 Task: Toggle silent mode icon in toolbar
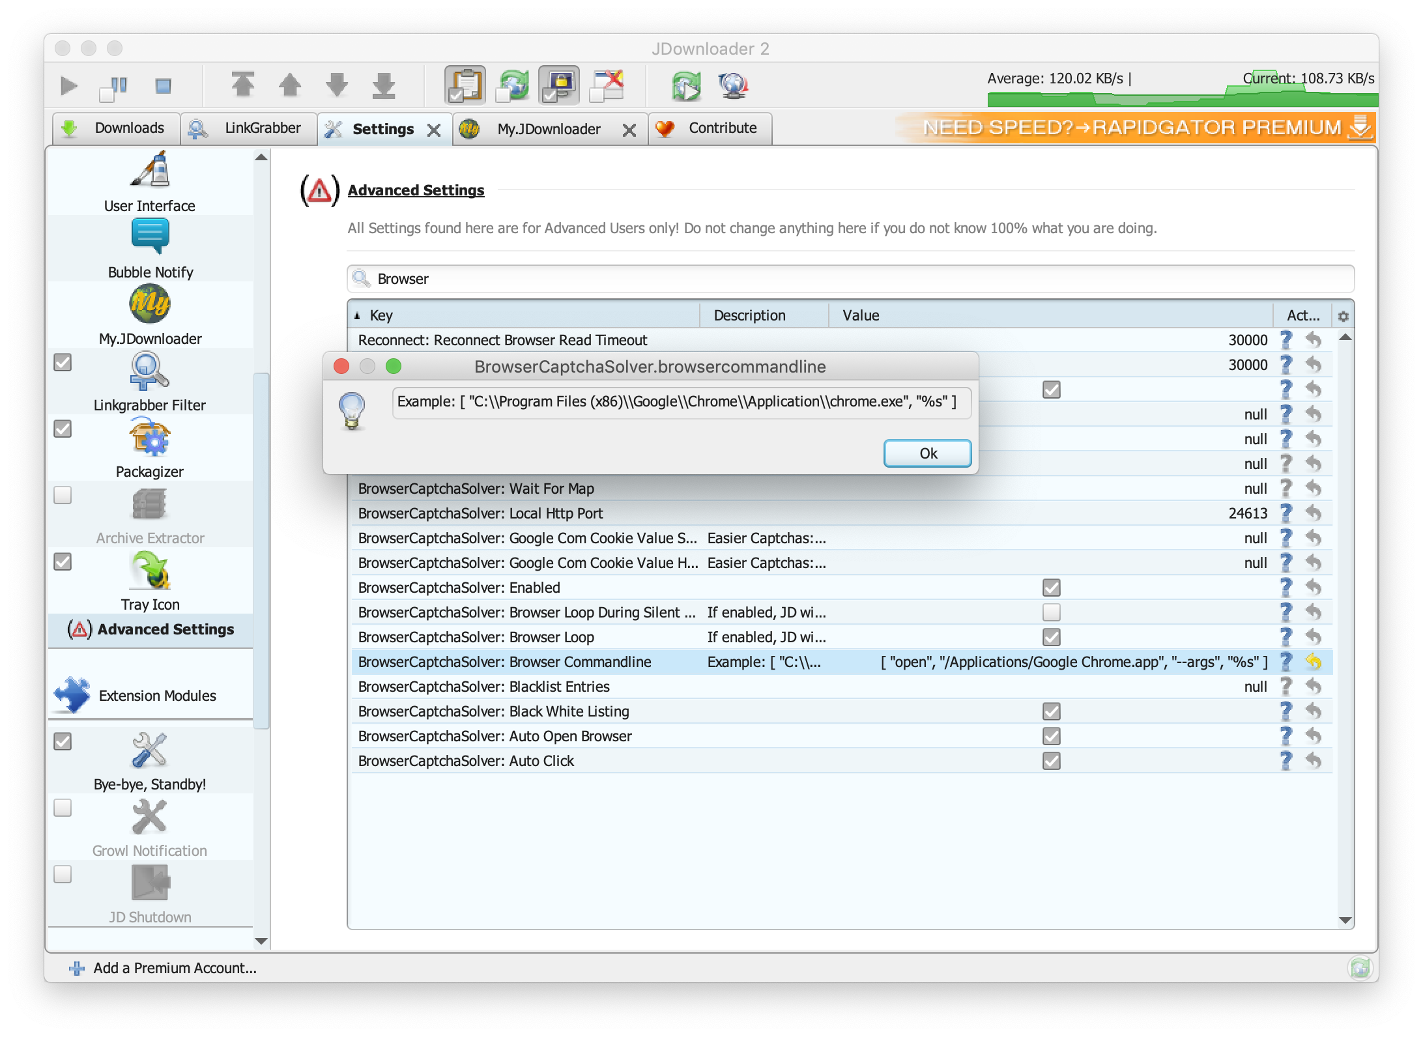click(x=607, y=85)
